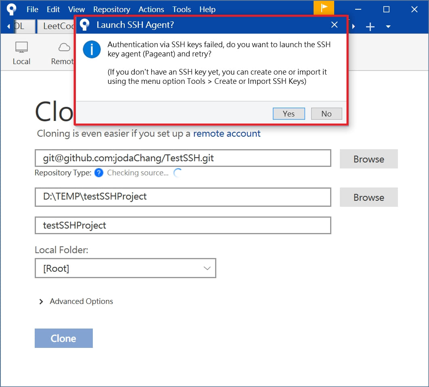The height and width of the screenshot is (387, 429).
Task: Click Yes to launch SSH agent
Action: point(289,114)
